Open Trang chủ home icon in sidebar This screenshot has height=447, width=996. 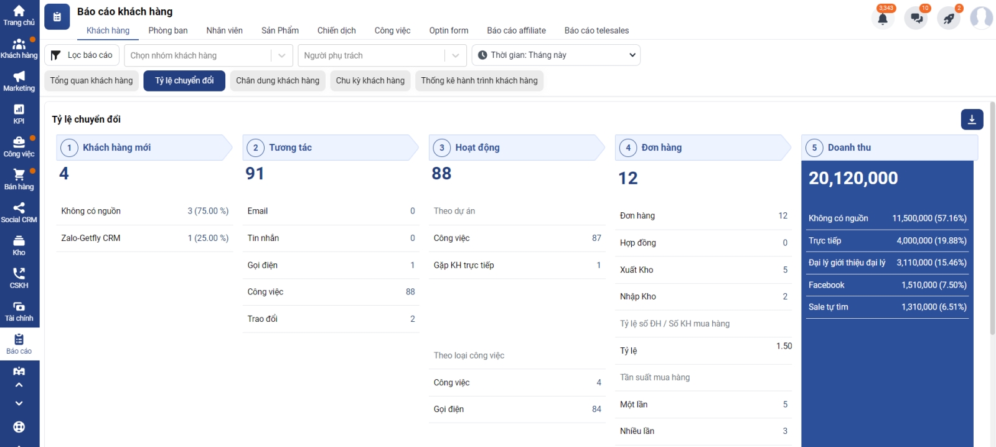pyautogui.click(x=19, y=15)
